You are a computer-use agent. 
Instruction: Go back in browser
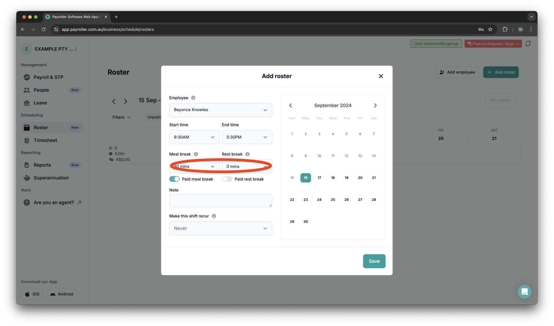pyautogui.click(x=23, y=30)
